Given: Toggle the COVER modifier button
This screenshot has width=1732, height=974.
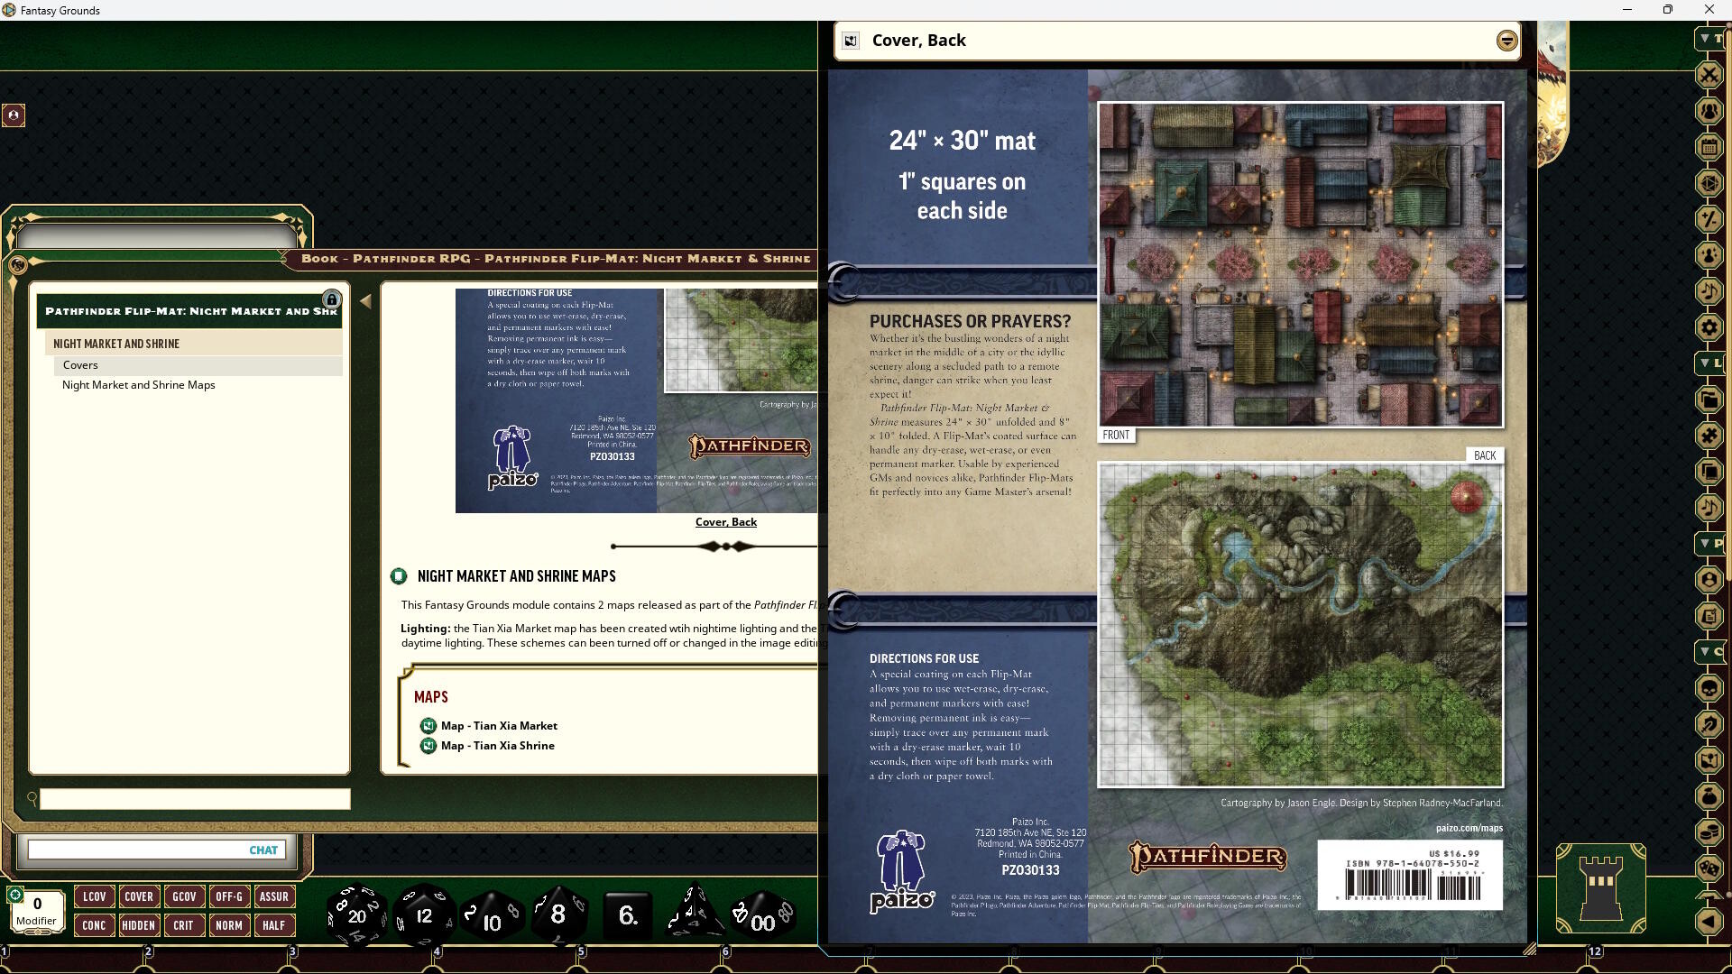Looking at the screenshot, I should pyautogui.click(x=139, y=896).
